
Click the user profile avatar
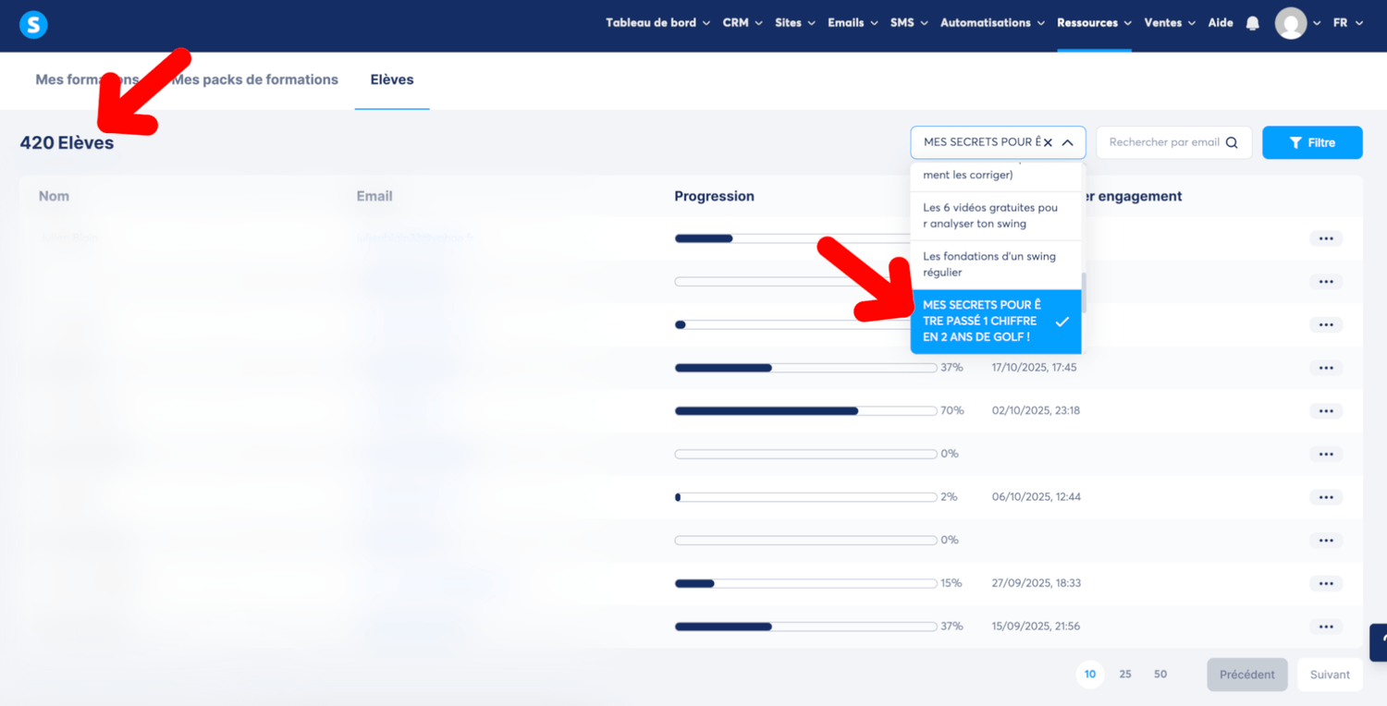[x=1290, y=23]
